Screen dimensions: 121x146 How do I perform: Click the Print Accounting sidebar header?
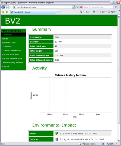point(11,31)
